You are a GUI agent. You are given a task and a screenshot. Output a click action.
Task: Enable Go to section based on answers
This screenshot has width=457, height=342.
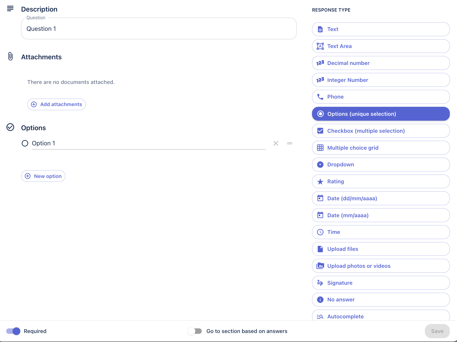click(x=195, y=331)
